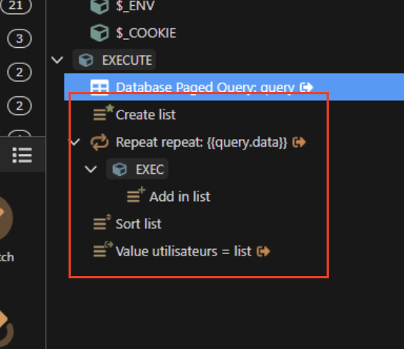Viewport: 404px width, 349px height.
Task: Open the list view sidebar tab
Action: pos(22,155)
